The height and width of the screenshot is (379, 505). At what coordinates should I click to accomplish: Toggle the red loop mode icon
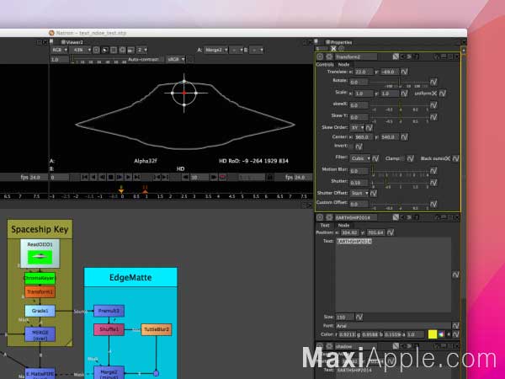[x=222, y=177]
